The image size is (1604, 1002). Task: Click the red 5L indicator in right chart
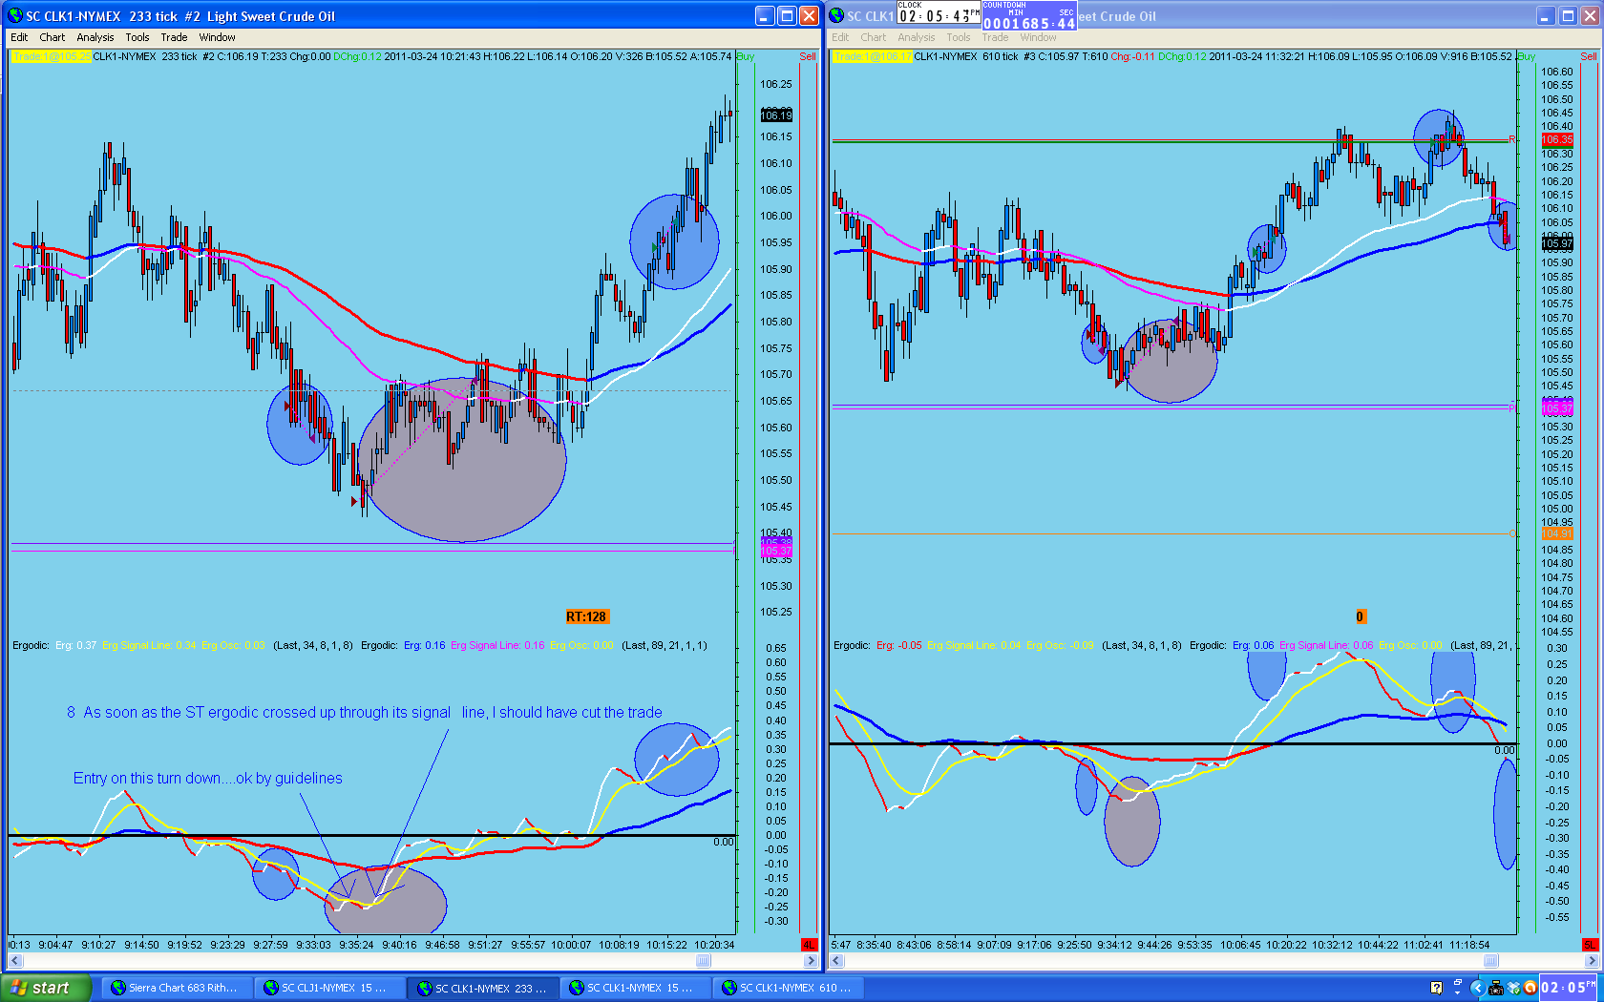click(1590, 945)
